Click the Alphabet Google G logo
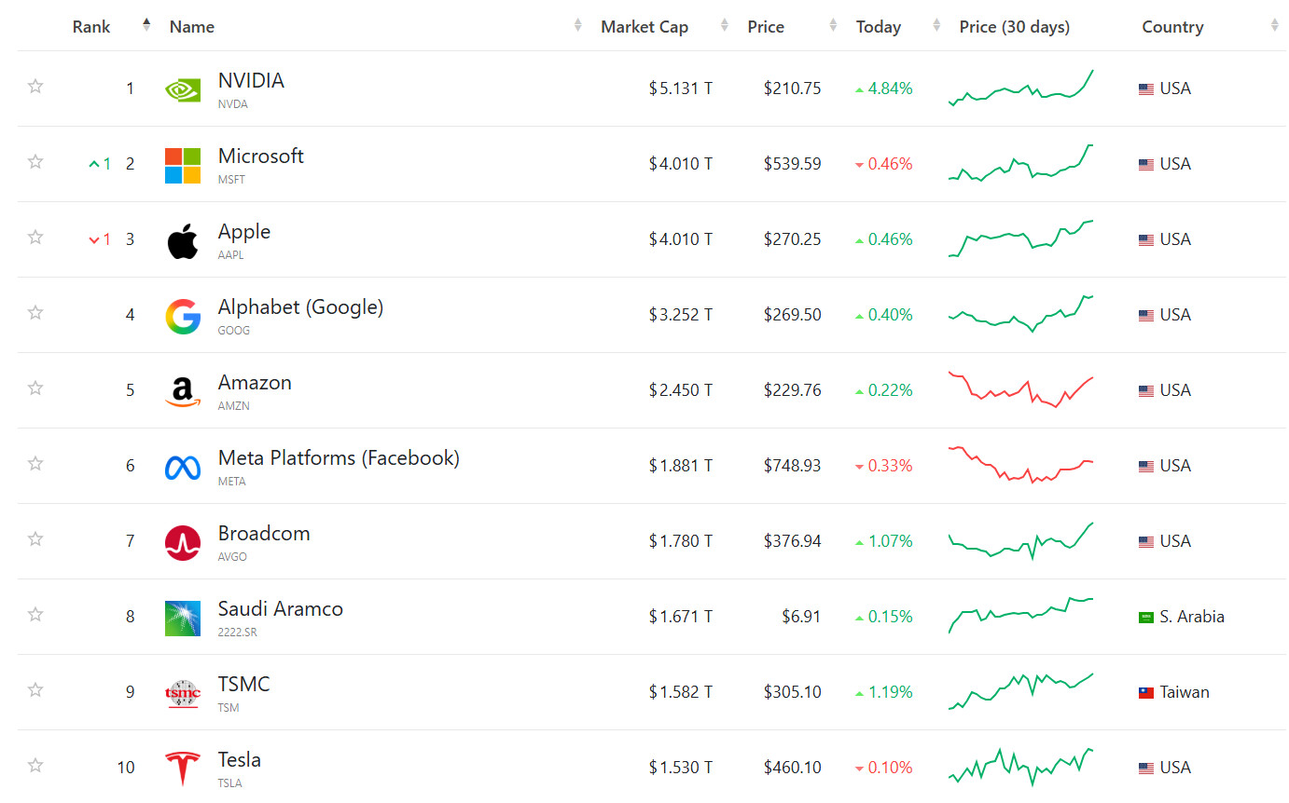 183,317
